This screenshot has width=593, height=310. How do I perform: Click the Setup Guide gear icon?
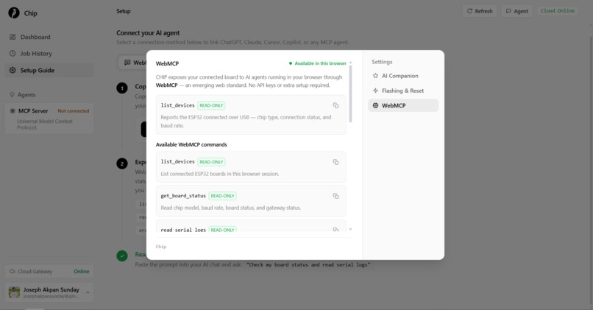pyautogui.click(x=13, y=71)
